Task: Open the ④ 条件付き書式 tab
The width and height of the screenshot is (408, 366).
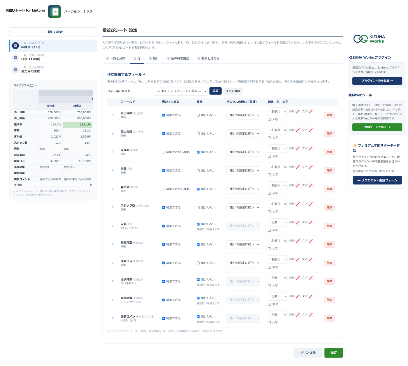Action: point(178,59)
